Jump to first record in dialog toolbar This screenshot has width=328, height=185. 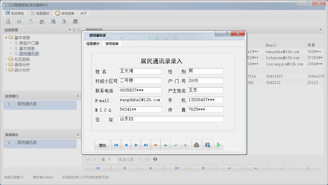coord(116,145)
